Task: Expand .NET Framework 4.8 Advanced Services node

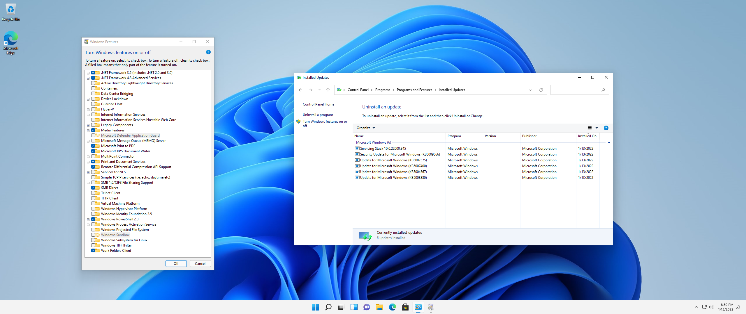Action: point(88,78)
